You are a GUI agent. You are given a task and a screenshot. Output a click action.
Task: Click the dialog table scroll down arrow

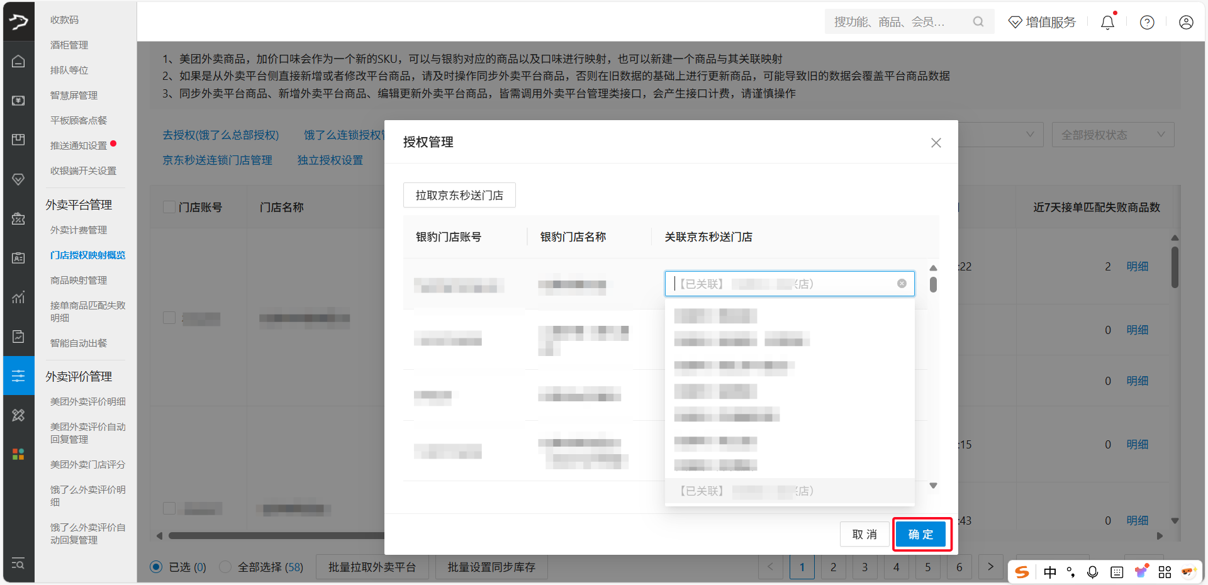point(933,486)
